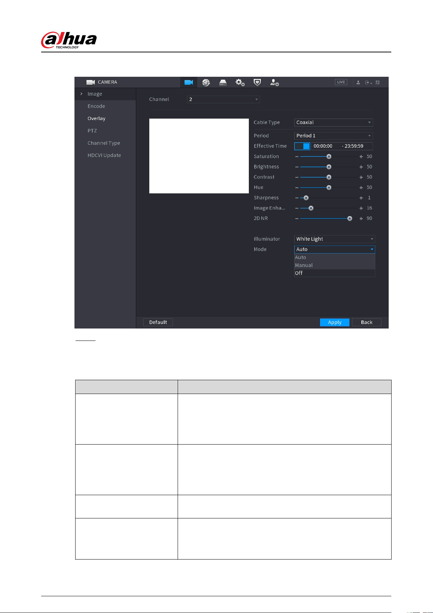Viewport: 433px width, 613px height.
Task: Click the 2D NR slider handle
Action: pos(350,219)
